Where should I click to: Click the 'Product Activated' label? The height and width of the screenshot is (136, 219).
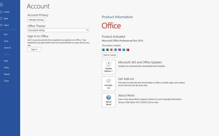[x=113, y=37]
